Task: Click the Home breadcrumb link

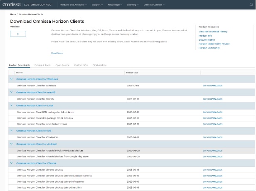Action: pyautogui.click(x=13, y=14)
